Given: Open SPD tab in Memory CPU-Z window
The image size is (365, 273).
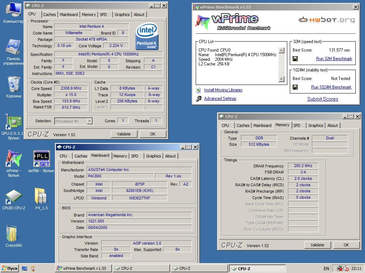Looking at the screenshot, I should point(297,125).
